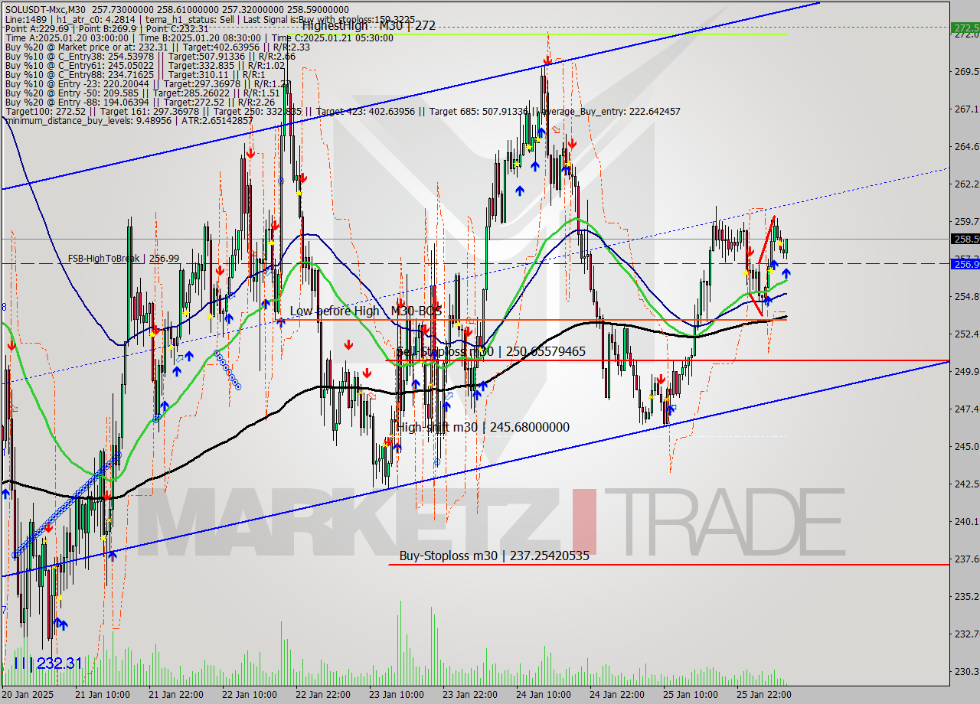Click 'minimum_distance_buy_levels: 9.48956' line
Image resolution: width=980 pixels, height=704 pixels.
point(129,121)
